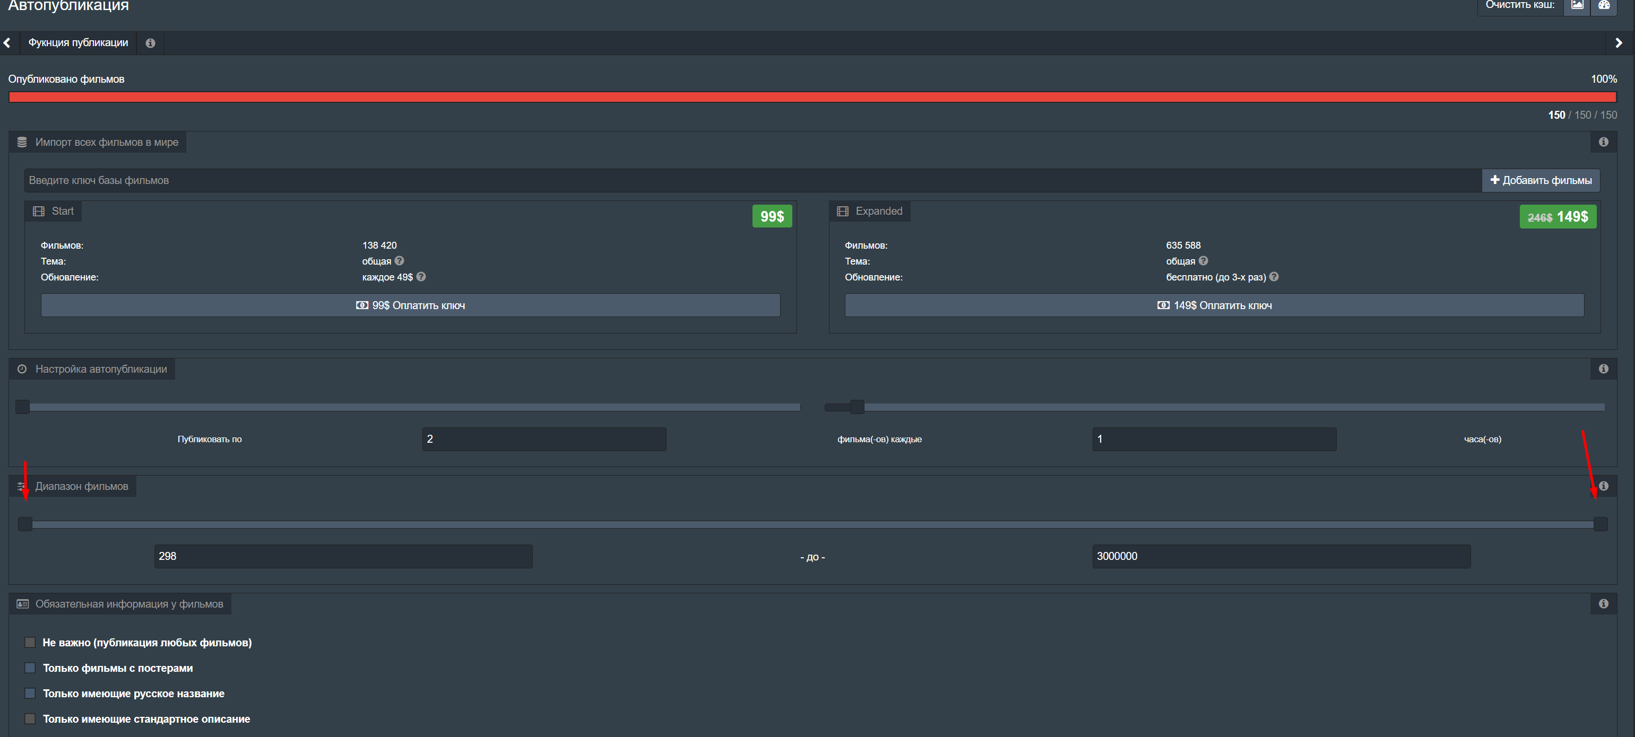
Task: Click the left chevron beside Функция публикации
Action: [x=7, y=42]
